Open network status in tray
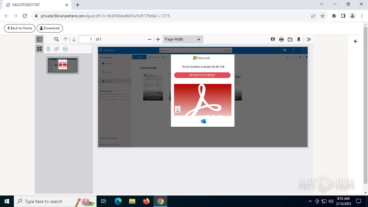Image resolution: width=368 pixels, height=207 pixels. point(324,201)
